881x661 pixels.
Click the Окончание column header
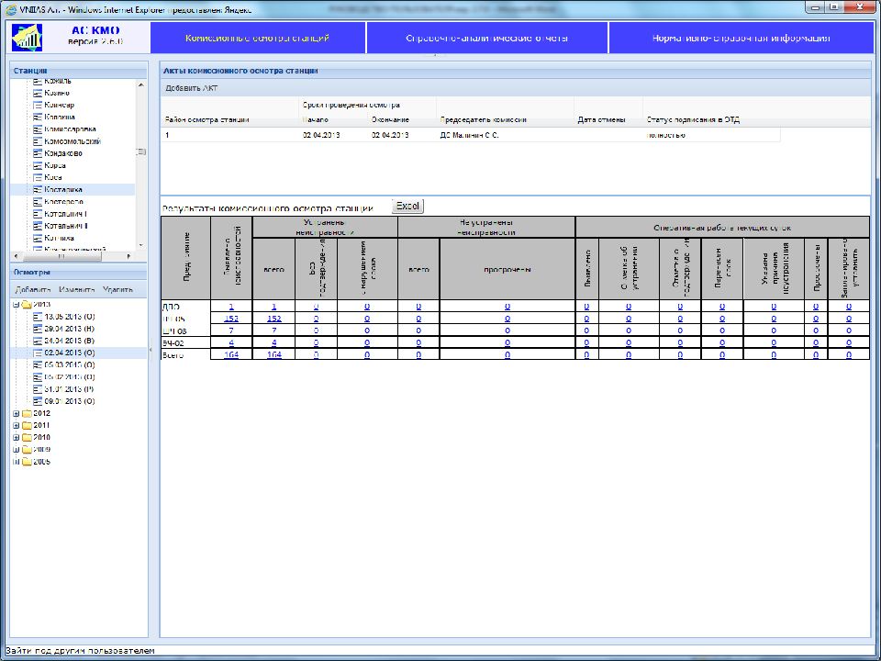pyautogui.click(x=390, y=119)
